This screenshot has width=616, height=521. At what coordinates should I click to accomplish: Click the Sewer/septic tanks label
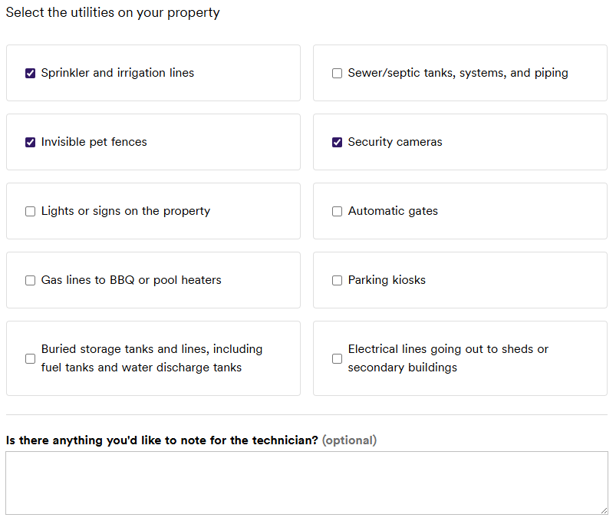[459, 73]
